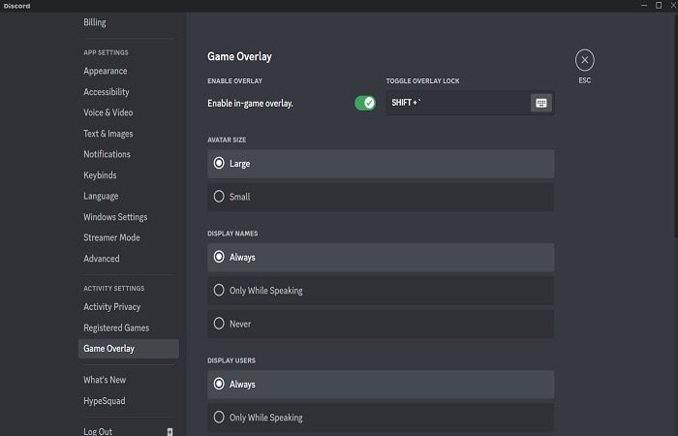Select Large avatar size
678x436 pixels.
[x=381, y=164]
